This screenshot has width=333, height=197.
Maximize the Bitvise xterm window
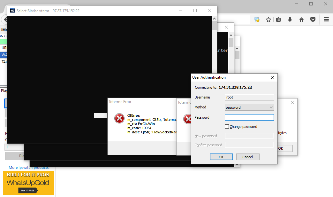tap(195, 11)
